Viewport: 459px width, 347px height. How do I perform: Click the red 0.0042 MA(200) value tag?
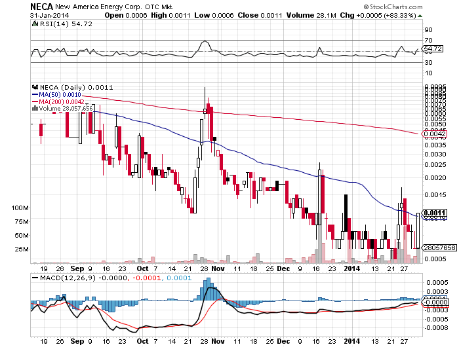[435, 134]
